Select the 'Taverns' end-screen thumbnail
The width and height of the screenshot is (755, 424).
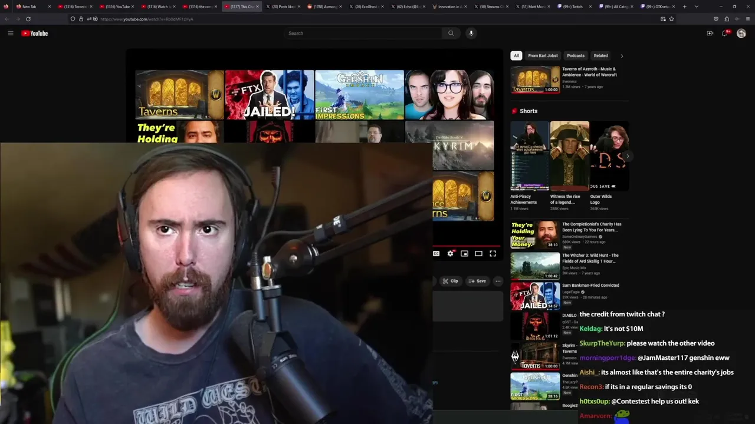click(180, 94)
